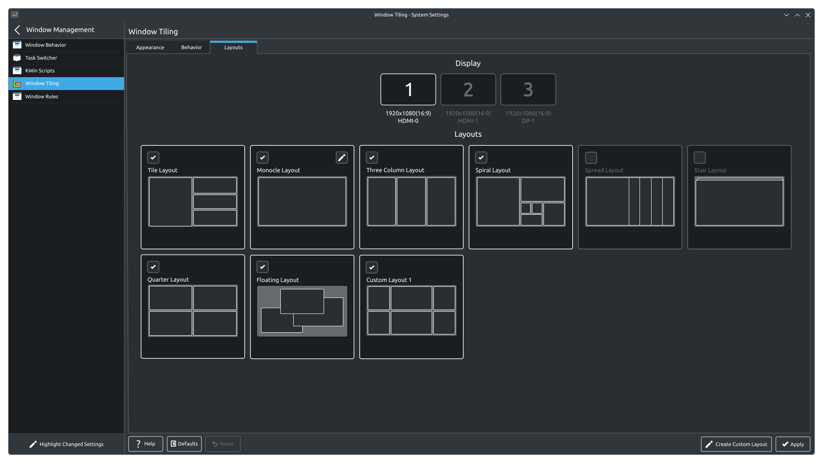Click Create Custom Layout
This screenshot has width=823, height=463.
[736, 444]
